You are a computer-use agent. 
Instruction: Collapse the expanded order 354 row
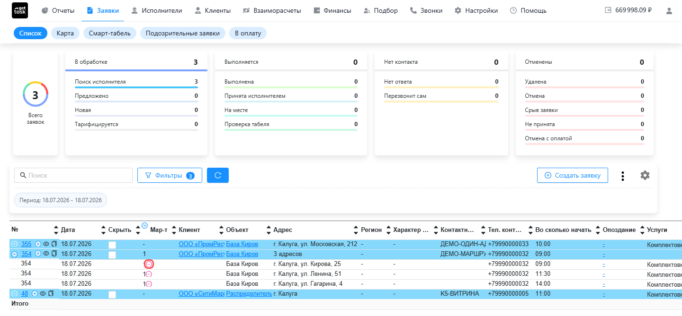coord(14,254)
